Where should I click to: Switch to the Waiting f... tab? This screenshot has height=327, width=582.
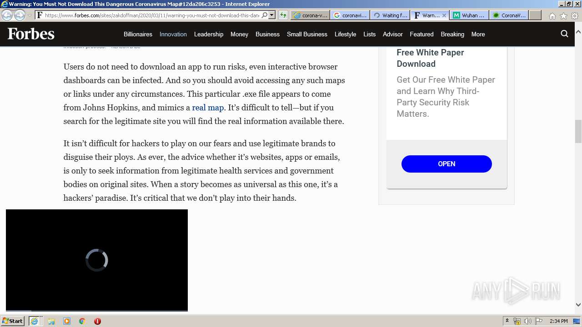[x=390, y=15]
